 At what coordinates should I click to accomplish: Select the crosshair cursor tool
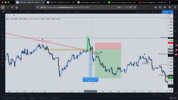tap(3, 16)
